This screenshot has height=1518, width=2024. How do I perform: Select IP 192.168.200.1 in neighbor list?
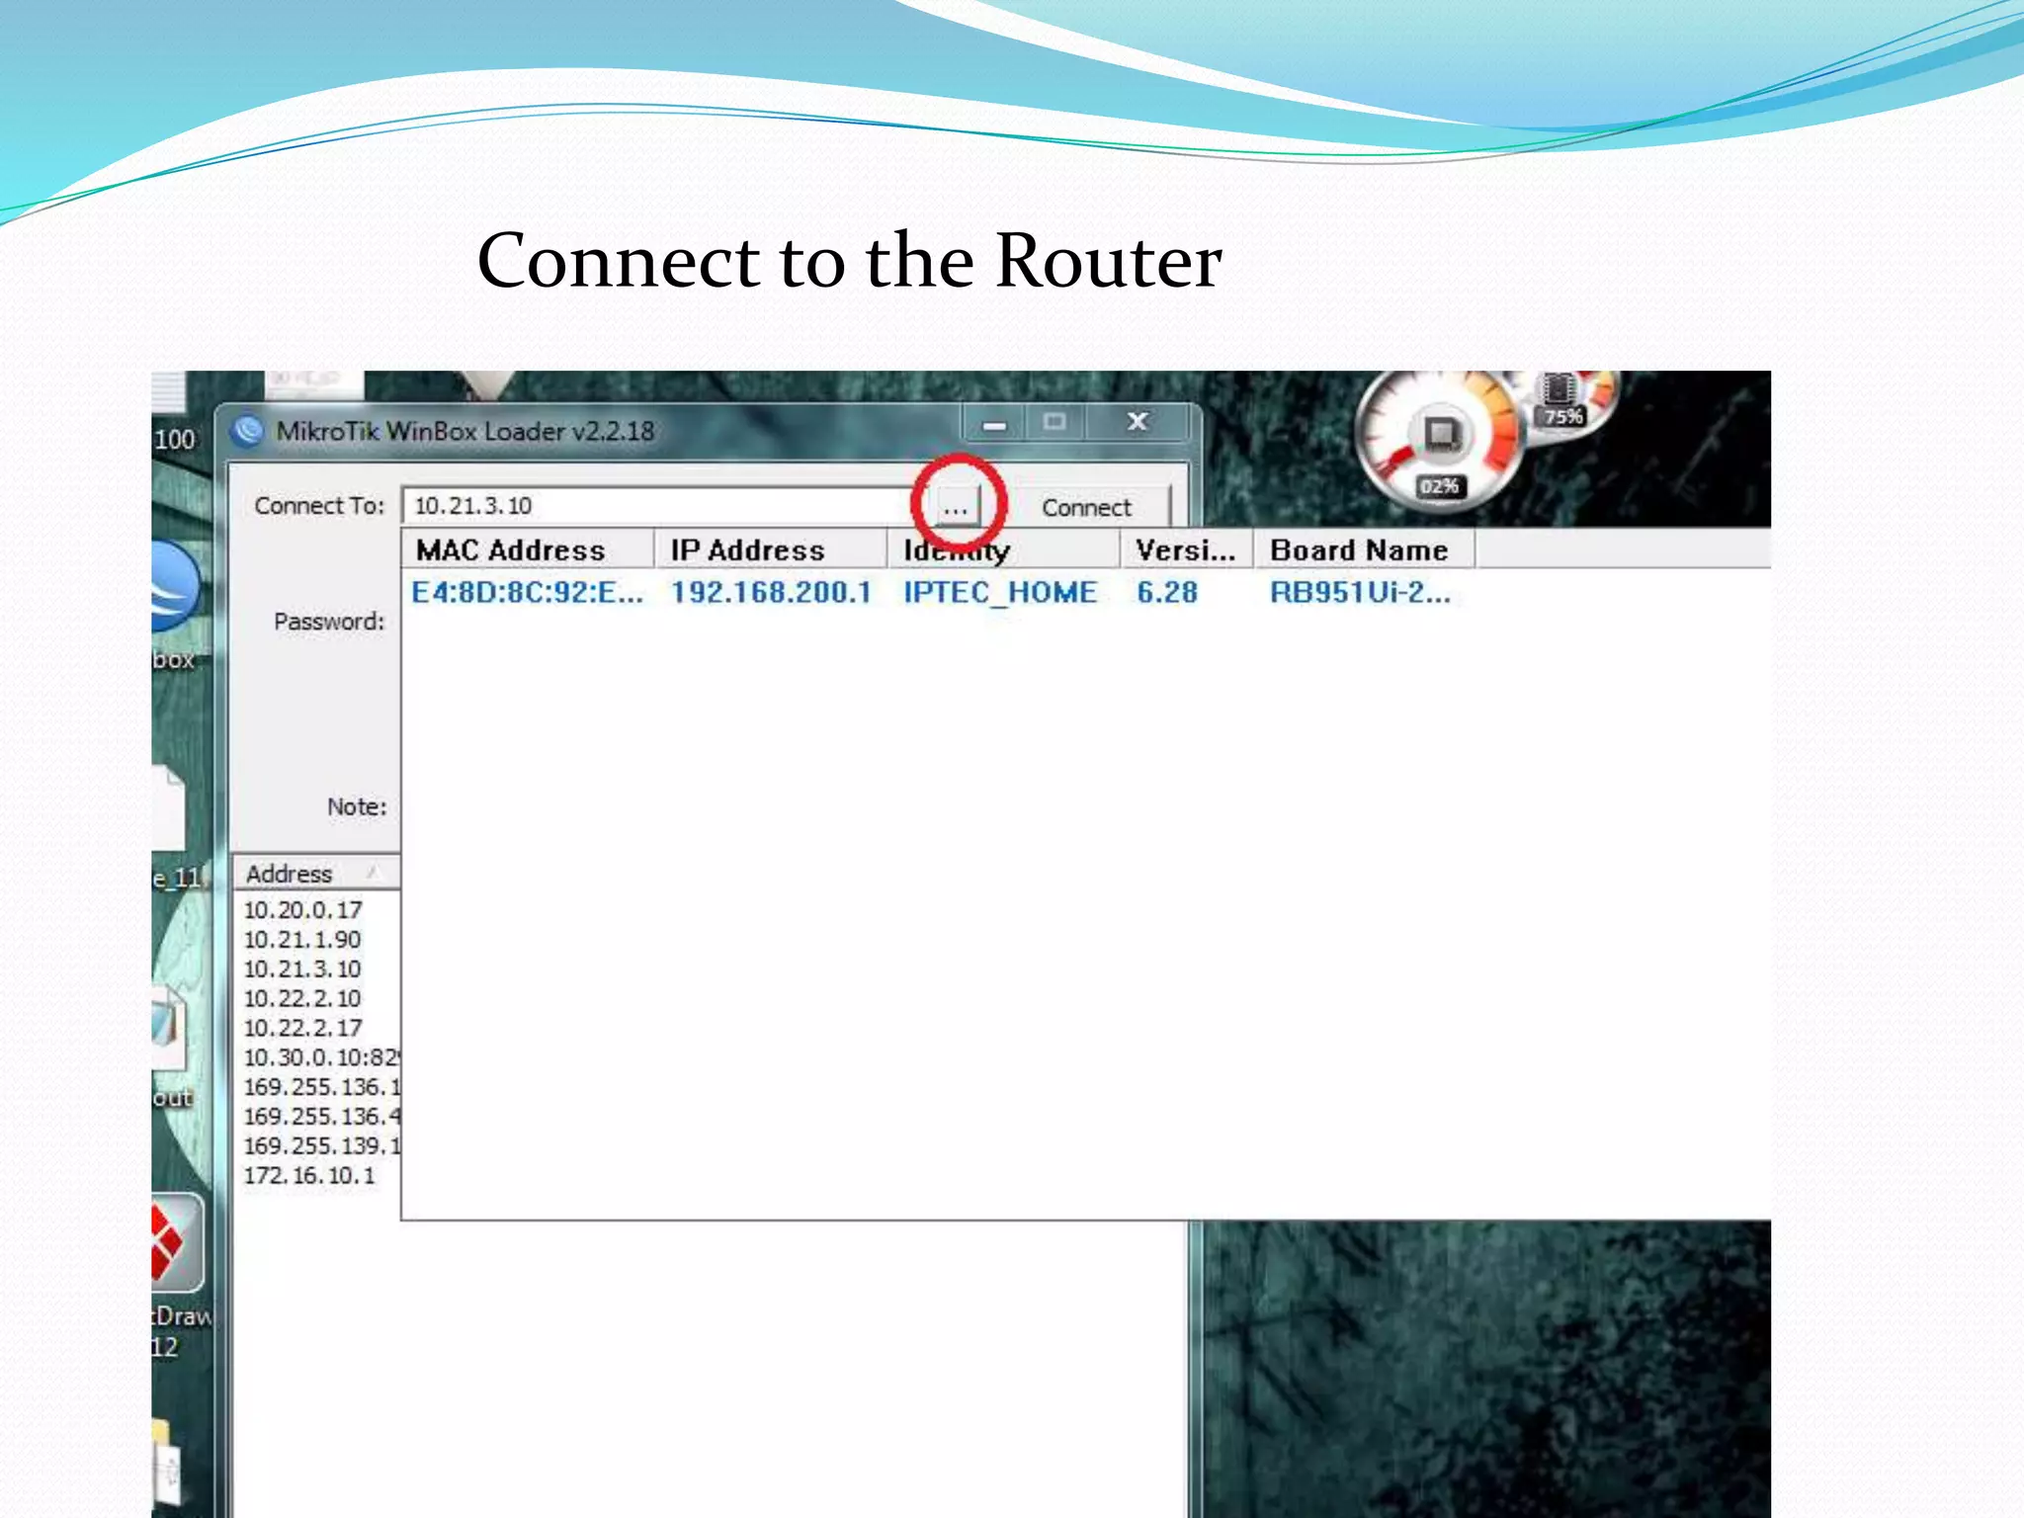771,593
